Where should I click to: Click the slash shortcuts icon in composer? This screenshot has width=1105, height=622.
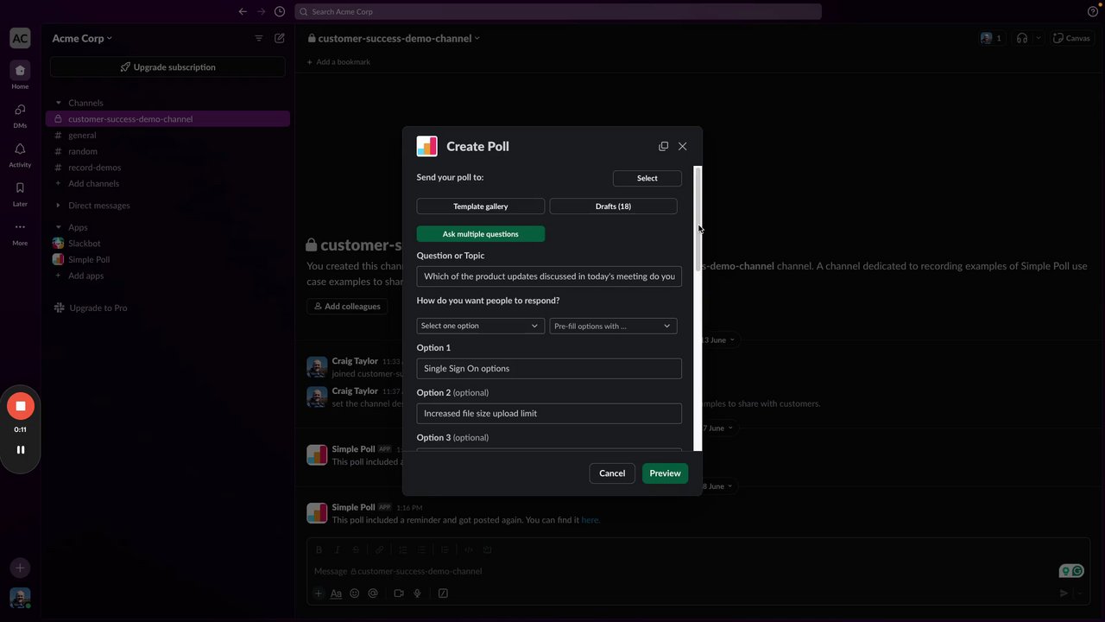coord(443,593)
